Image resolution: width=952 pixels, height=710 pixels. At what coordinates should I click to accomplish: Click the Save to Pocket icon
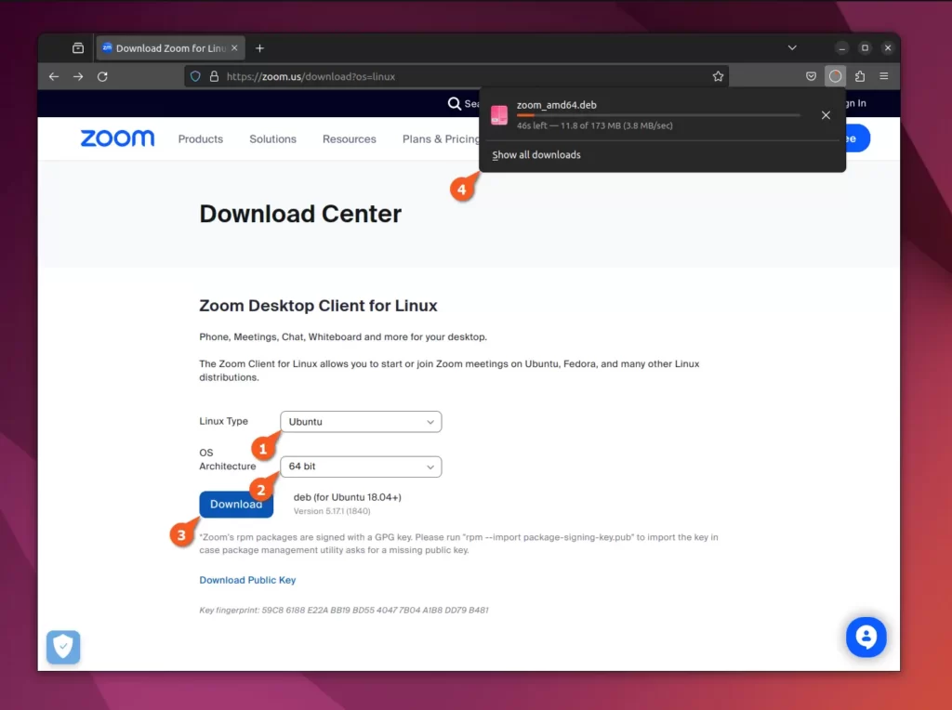click(x=811, y=76)
